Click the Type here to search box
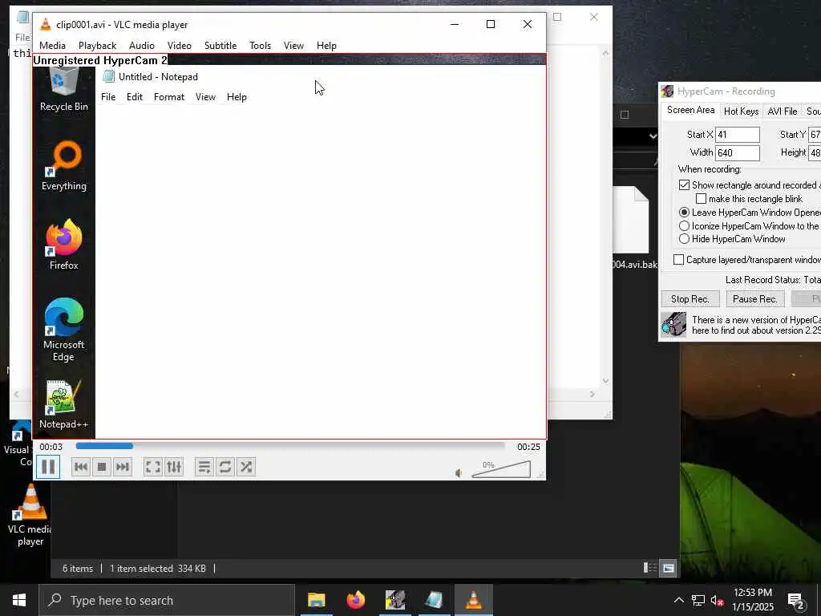The height and width of the screenshot is (616, 821). 167,600
